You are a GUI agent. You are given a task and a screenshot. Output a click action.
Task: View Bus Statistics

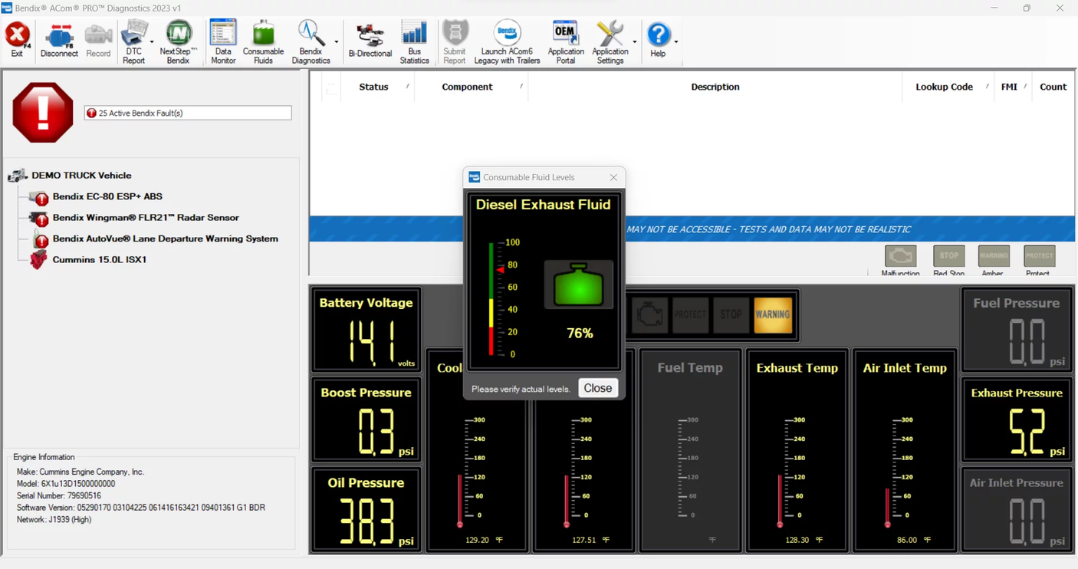[x=415, y=40]
